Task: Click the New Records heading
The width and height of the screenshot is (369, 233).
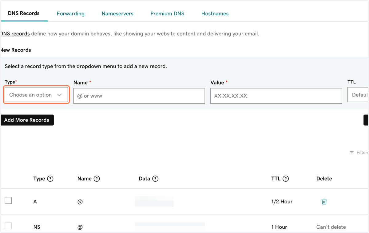Action: click(16, 50)
